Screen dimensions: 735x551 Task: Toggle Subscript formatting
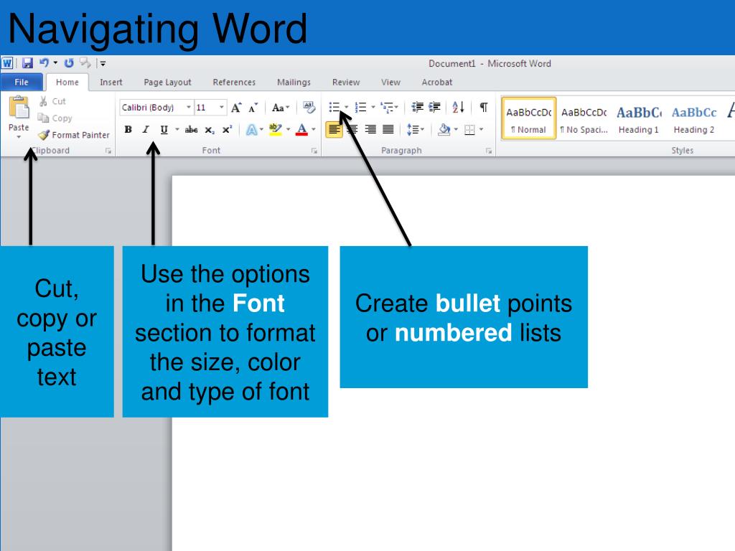tap(210, 130)
